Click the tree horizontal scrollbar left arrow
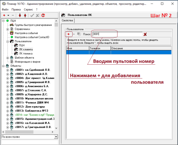The height and width of the screenshot is (145, 178). coord(3,132)
